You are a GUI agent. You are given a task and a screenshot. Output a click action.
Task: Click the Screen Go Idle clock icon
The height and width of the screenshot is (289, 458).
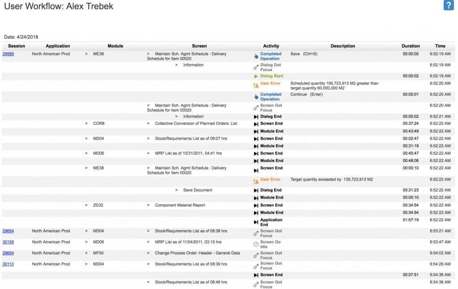click(256, 244)
